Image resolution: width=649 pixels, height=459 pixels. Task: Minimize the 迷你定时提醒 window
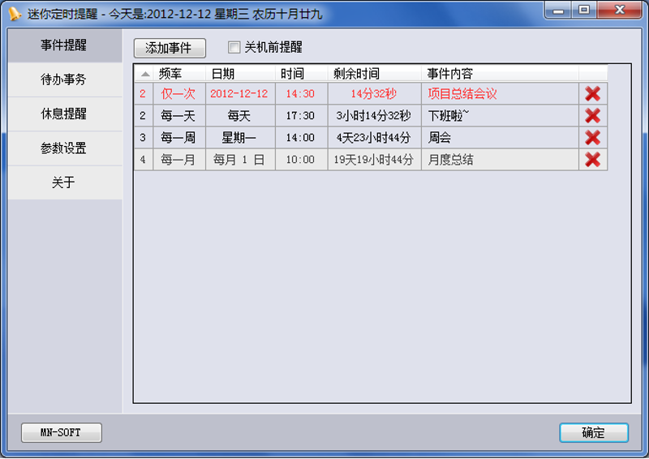558,10
